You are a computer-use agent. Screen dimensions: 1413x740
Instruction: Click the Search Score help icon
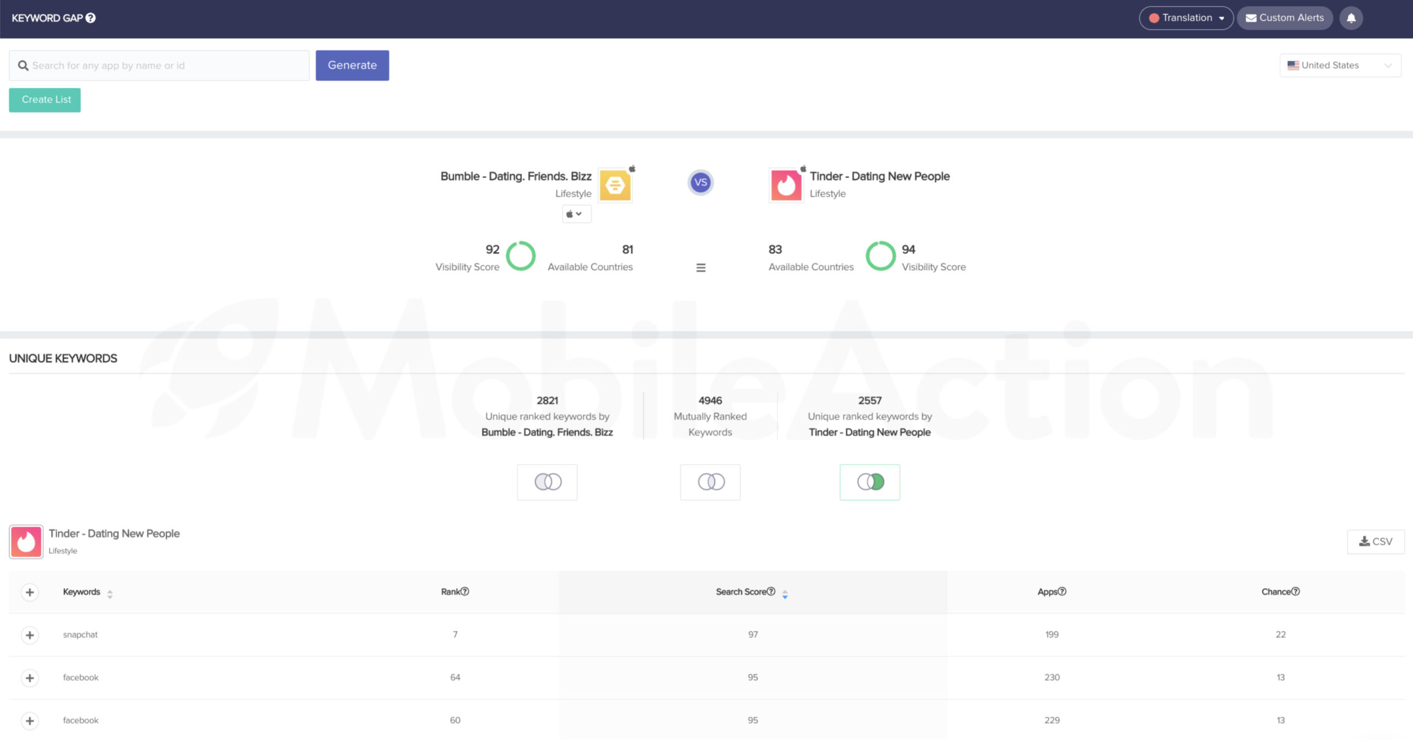click(x=771, y=591)
